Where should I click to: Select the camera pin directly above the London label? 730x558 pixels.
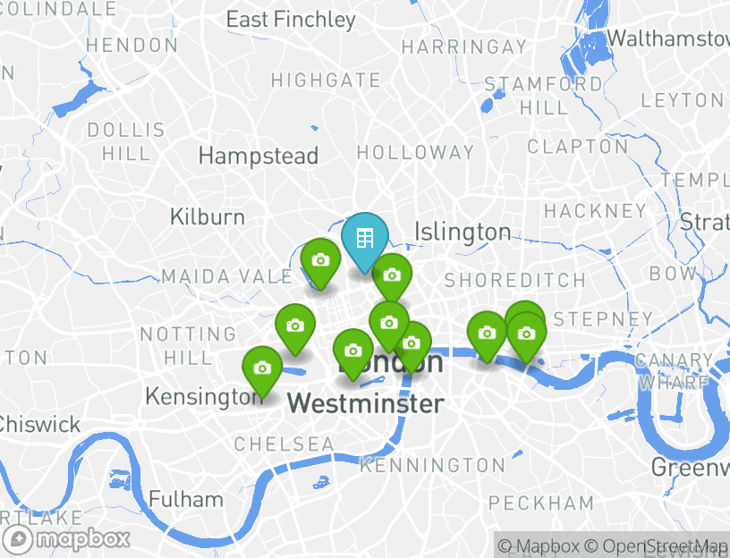pos(389,323)
